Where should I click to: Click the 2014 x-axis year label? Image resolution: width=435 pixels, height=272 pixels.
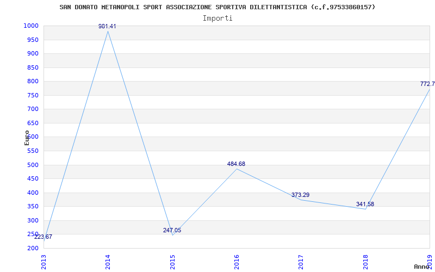pyautogui.click(x=108, y=262)
